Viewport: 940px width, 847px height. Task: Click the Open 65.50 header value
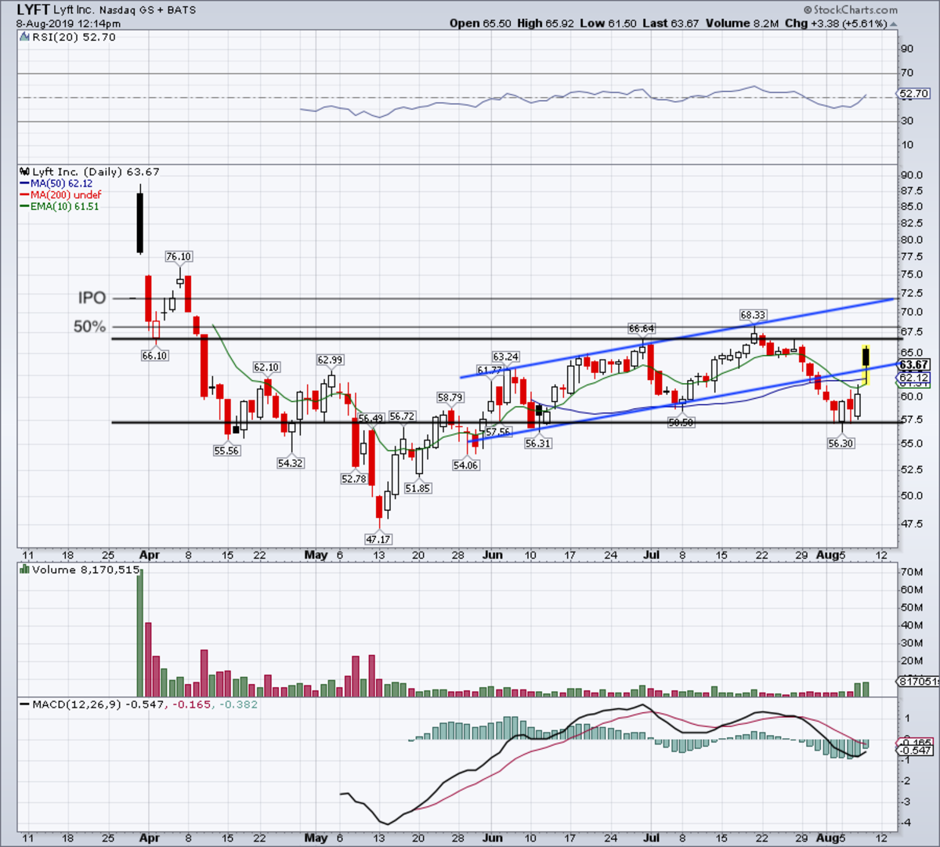pyautogui.click(x=480, y=24)
